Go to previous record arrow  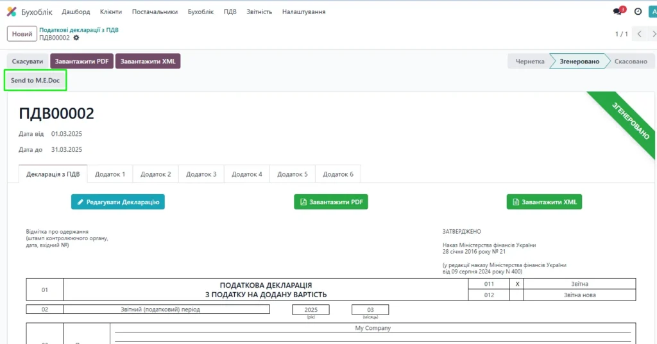640,34
